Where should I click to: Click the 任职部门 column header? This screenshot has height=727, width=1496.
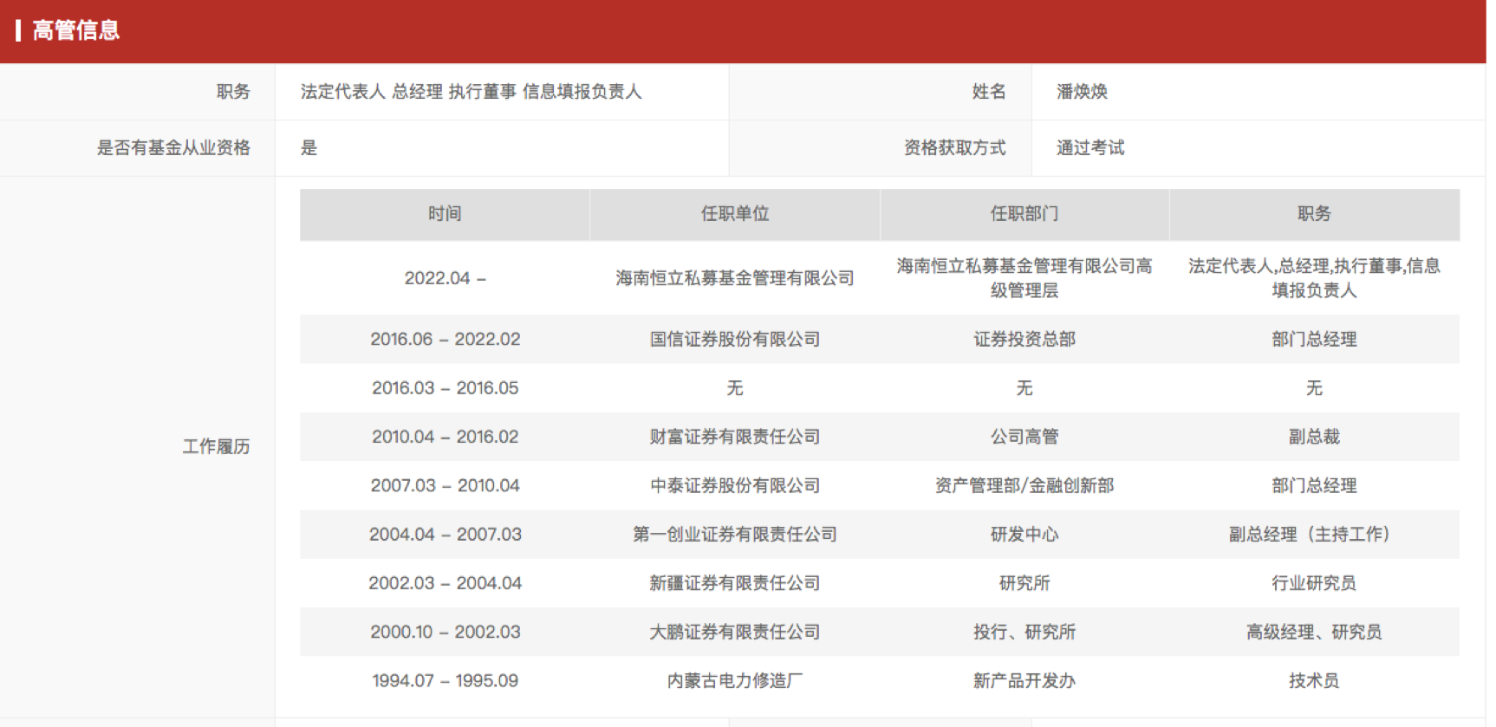[1024, 213]
